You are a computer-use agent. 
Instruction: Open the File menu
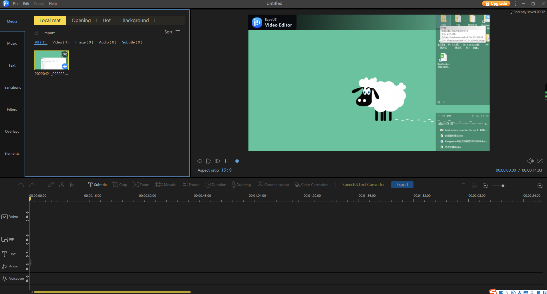pyautogui.click(x=16, y=4)
